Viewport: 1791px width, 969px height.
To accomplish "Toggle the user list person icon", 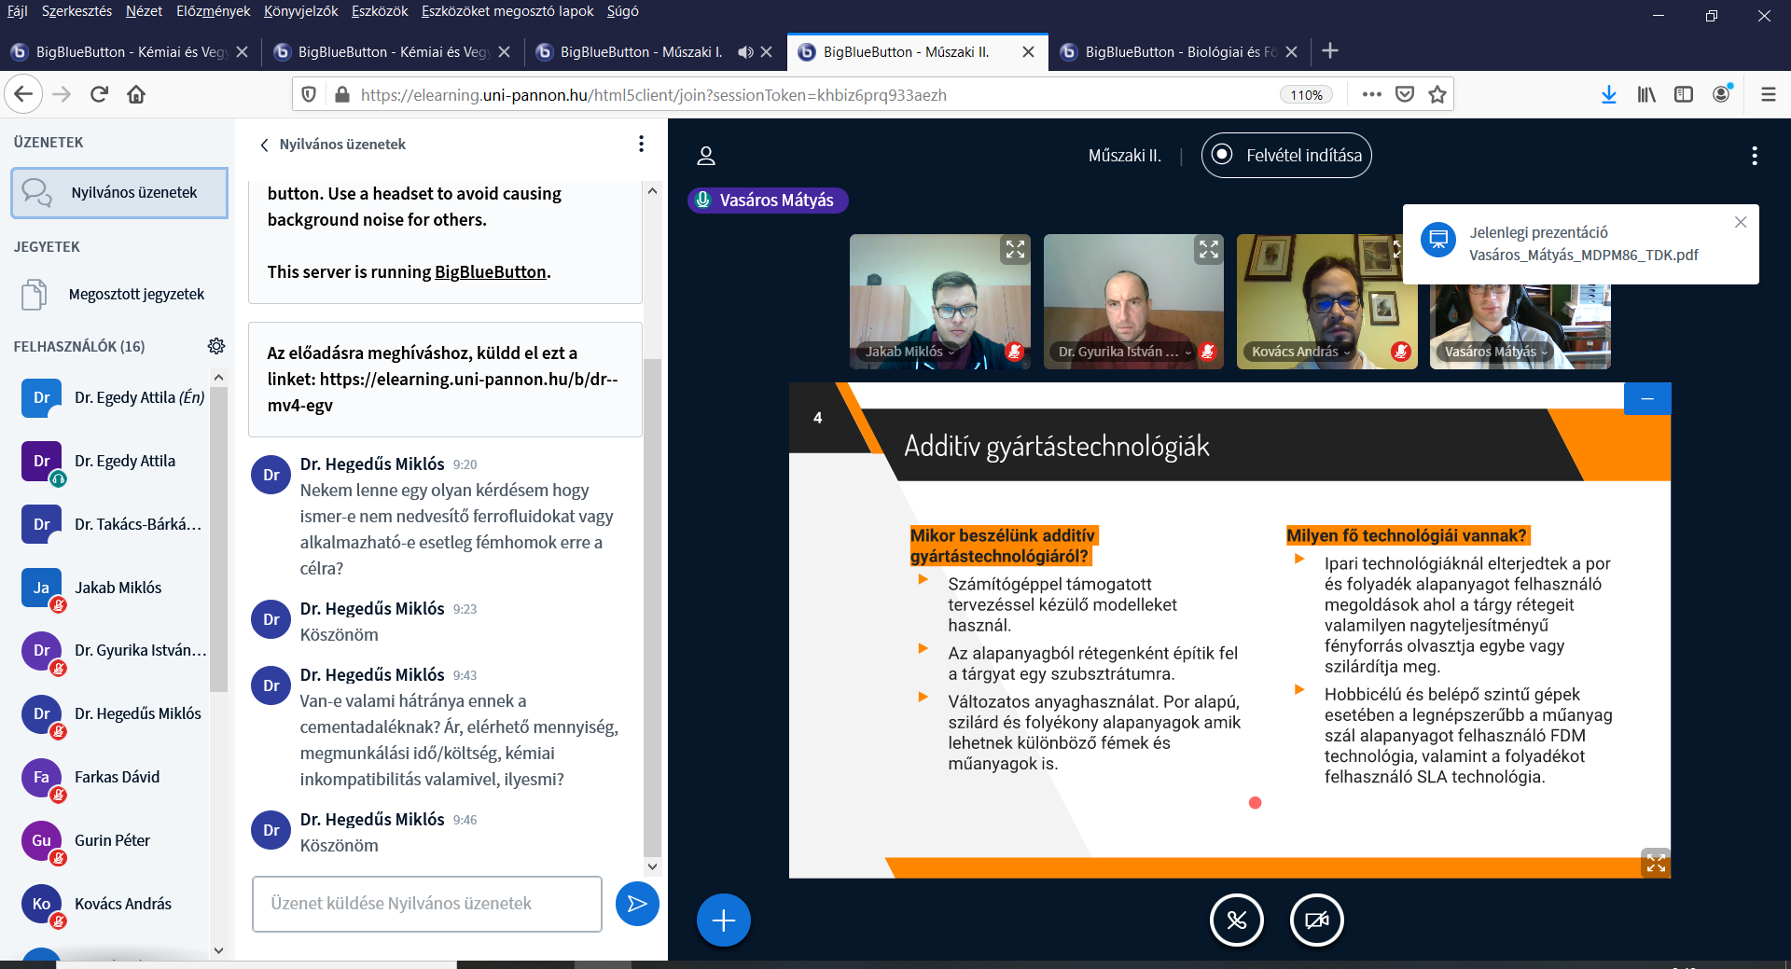I will click(706, 156).
